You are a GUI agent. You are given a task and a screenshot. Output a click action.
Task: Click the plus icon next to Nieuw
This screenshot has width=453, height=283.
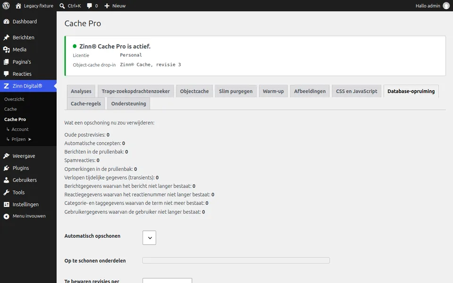click(107, 6)
